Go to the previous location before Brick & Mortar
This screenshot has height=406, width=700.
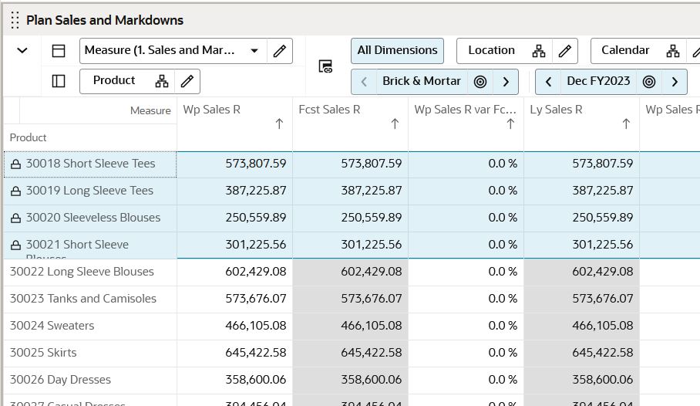click(x=364, y=82)
